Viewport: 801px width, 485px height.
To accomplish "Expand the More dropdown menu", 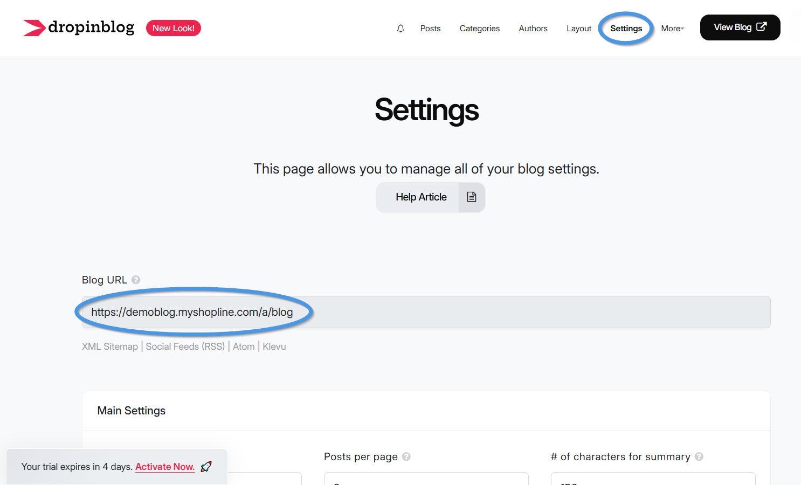I will coord(672,29).
